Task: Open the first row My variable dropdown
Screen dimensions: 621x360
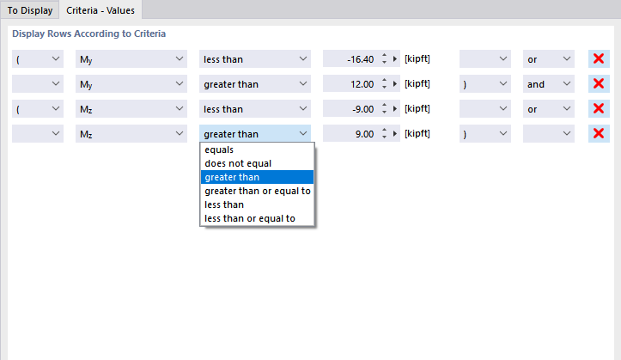Action: point(131,59)
